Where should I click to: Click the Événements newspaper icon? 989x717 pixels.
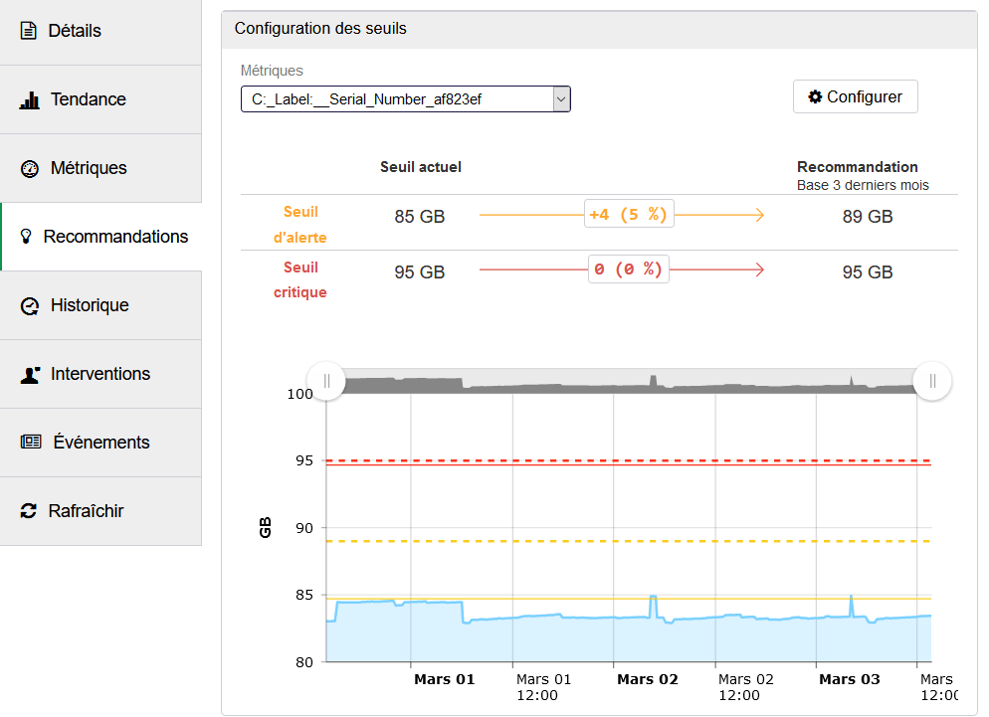tap(31, 443)
